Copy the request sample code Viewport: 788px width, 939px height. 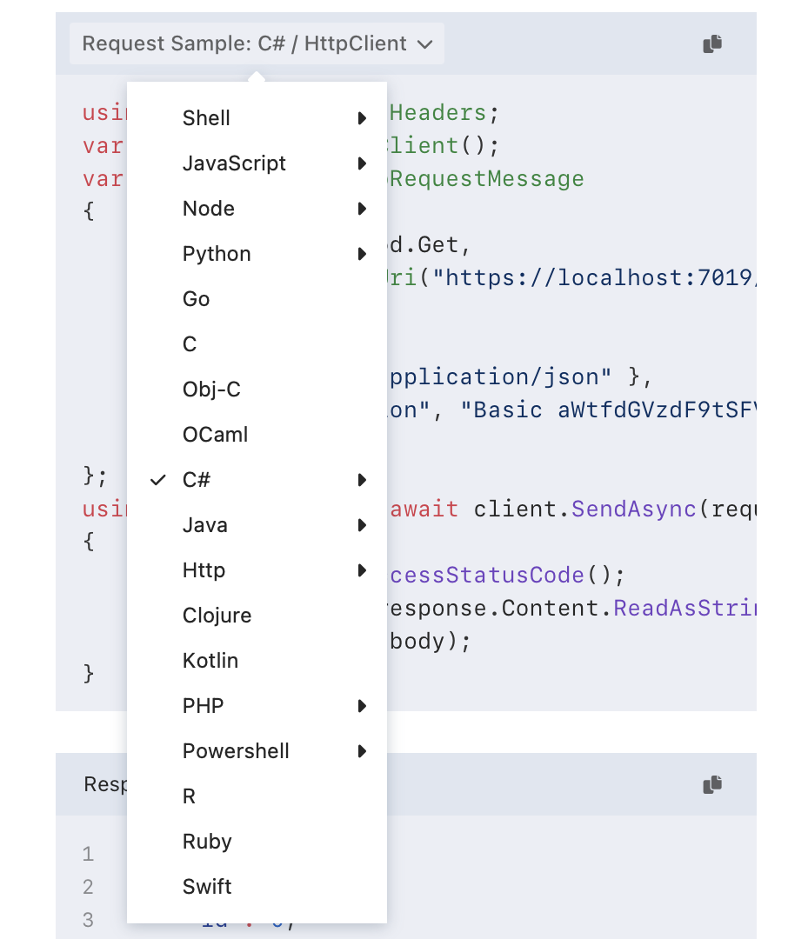pos(712,43)
